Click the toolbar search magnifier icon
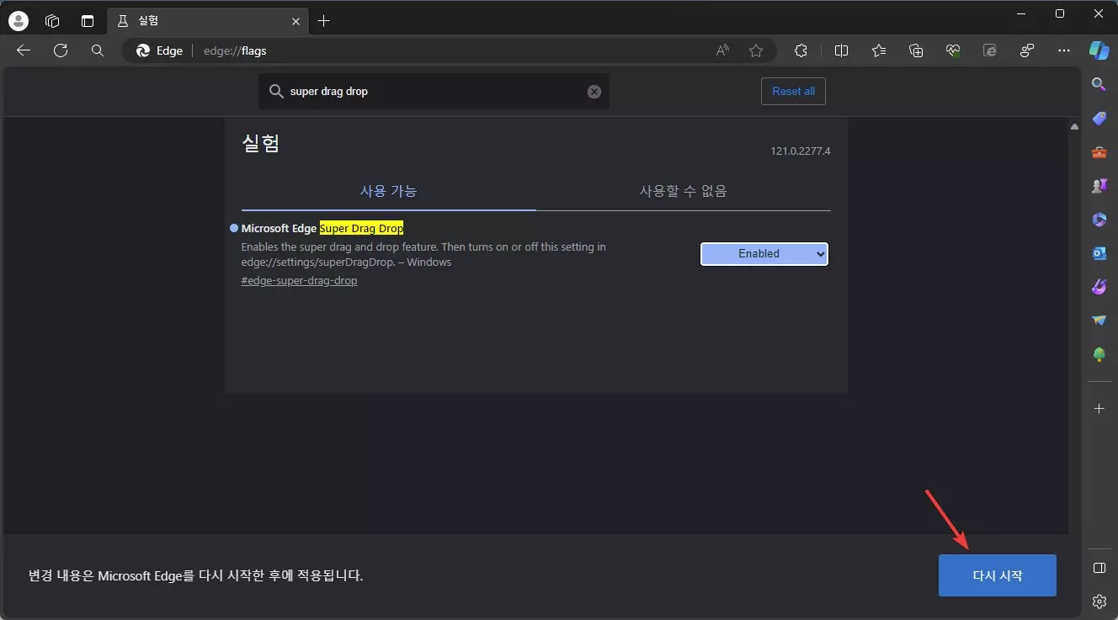 pos(98,50)
